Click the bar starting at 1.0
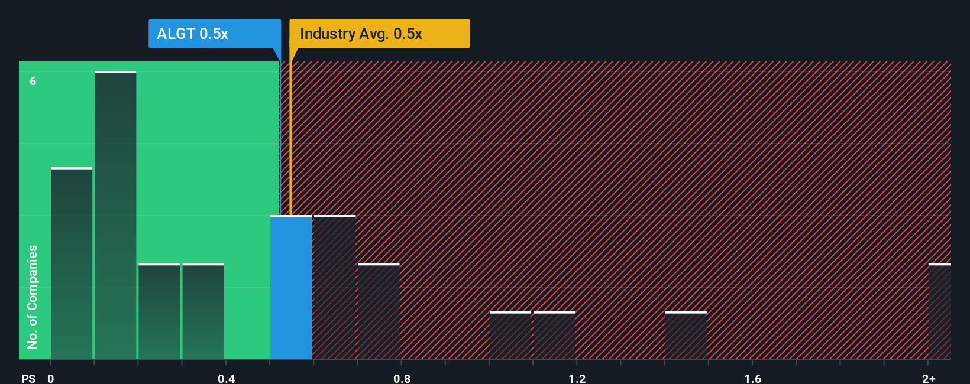This screenshot has width=970, height=384. pyautogui.click(x=510, y=336)
